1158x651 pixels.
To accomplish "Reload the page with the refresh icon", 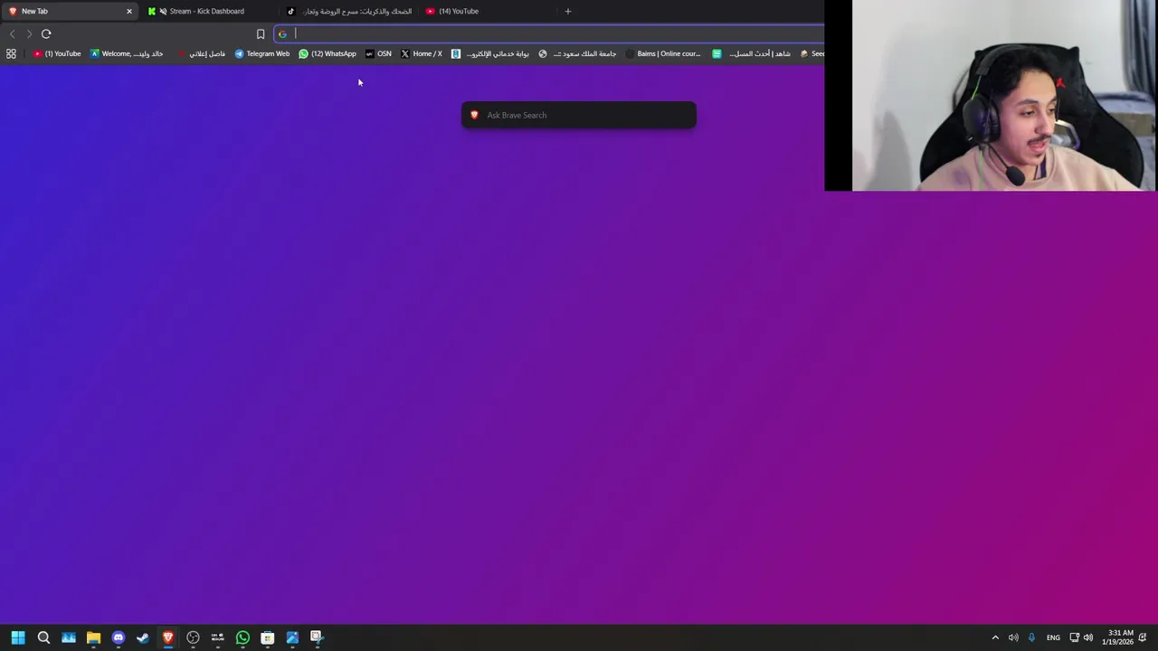I will (x=46, y=33).
